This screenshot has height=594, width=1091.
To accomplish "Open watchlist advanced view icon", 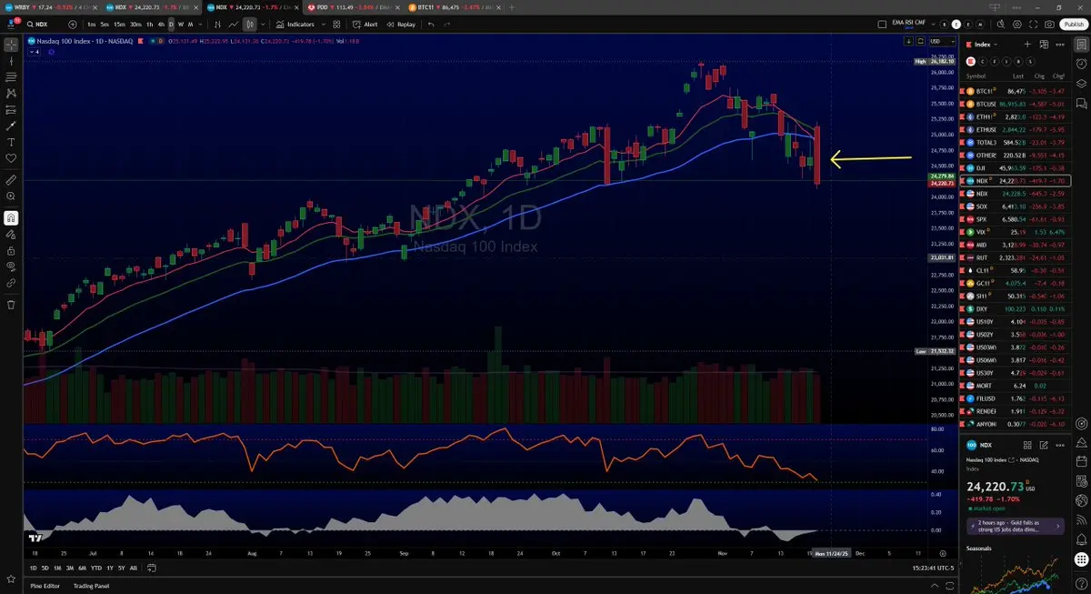I will coord(1042,44).
